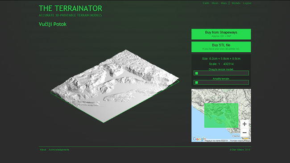Click the green selection area on map
Viewport: 290px width, 163px height.
(x=221, y=115)
